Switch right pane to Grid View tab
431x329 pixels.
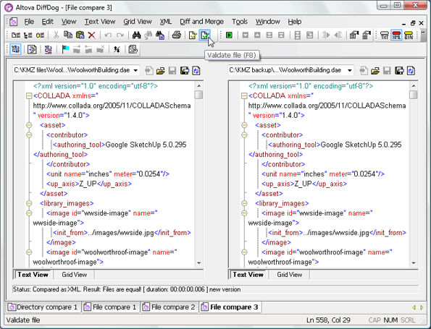click(290, 275)
